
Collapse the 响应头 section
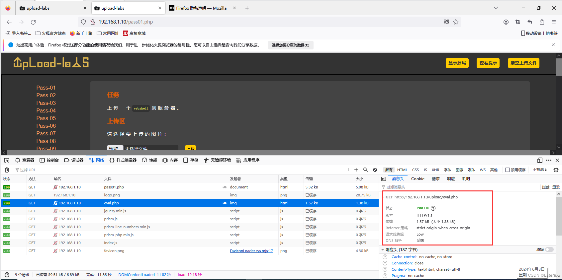pos(383,250)
